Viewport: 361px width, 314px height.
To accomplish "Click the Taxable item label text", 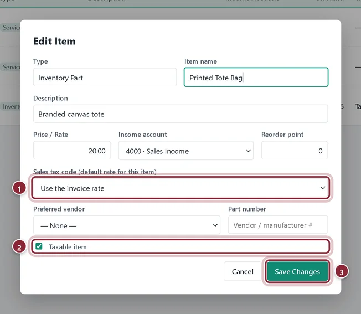I will click(x=68, y=247).
